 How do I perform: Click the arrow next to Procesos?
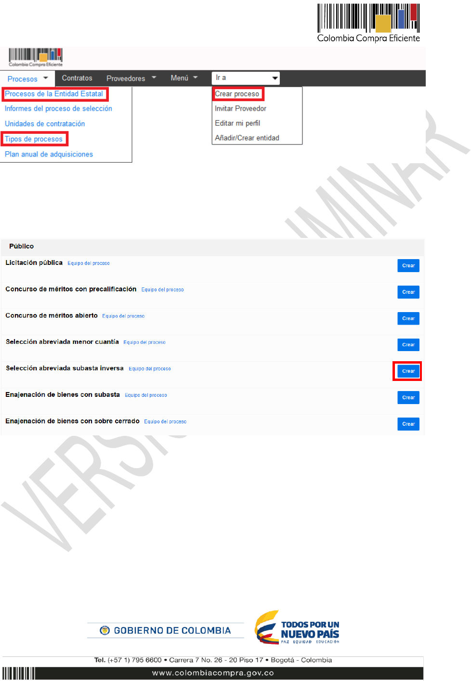click(x=46, y=78)
